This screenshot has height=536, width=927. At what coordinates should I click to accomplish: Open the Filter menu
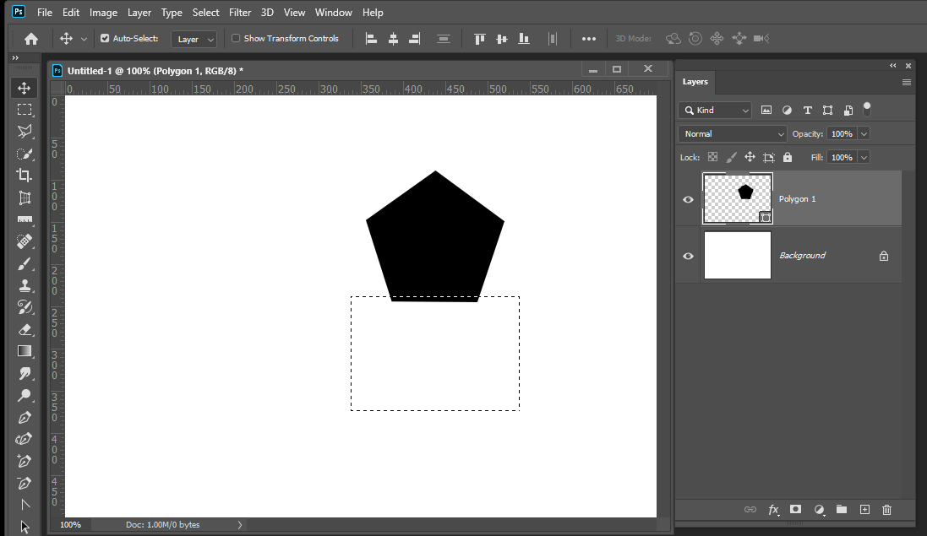click(240, 12)
